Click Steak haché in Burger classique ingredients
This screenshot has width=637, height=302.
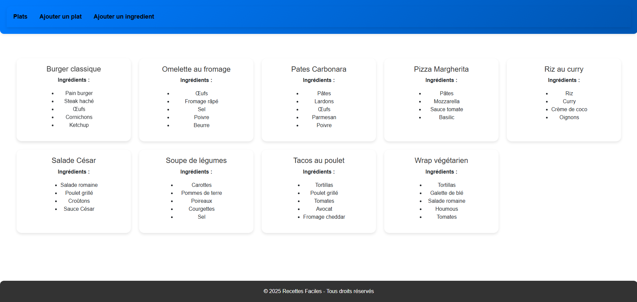pos(79,101)
